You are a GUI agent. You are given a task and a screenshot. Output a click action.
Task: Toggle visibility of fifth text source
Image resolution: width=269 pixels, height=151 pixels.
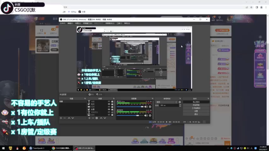point(109,112)
